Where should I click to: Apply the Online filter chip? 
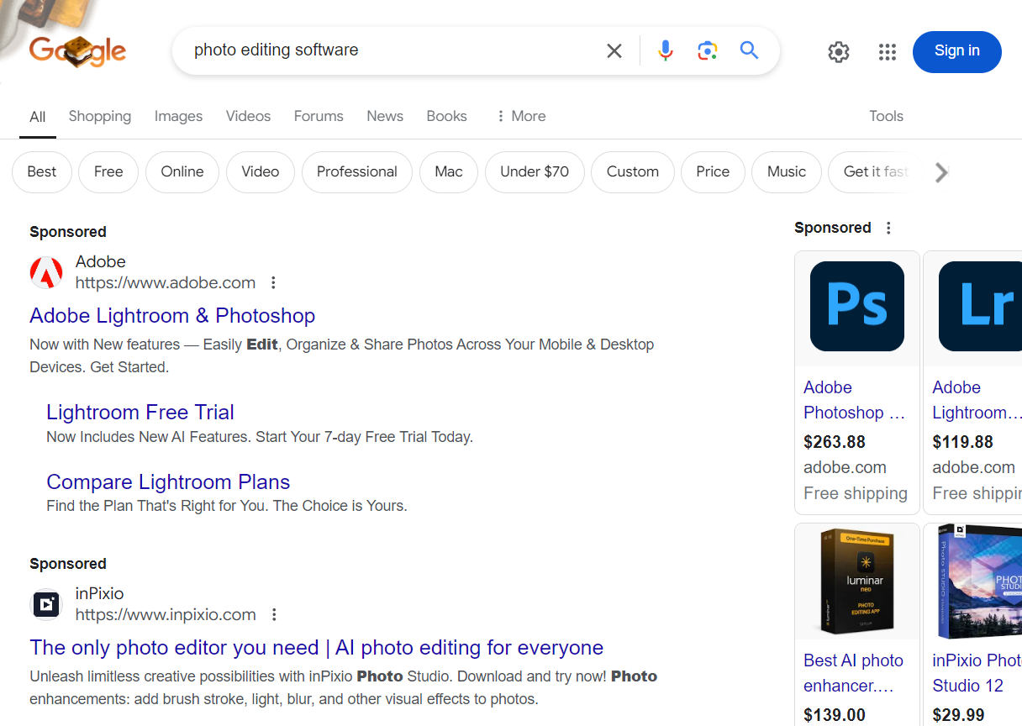[182, 172]
